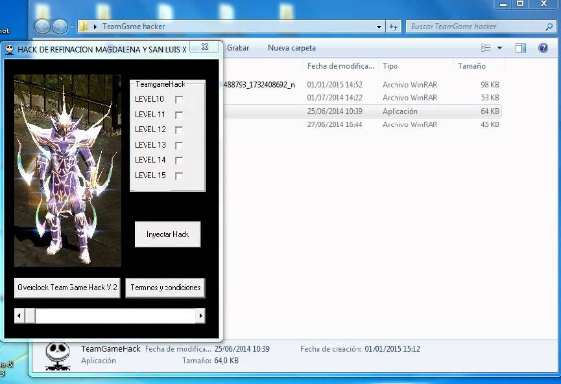Check the LEVEL10 checkbox
This screenshot has width=561, height=384.
pyautogui.click(x=179, y=100)
